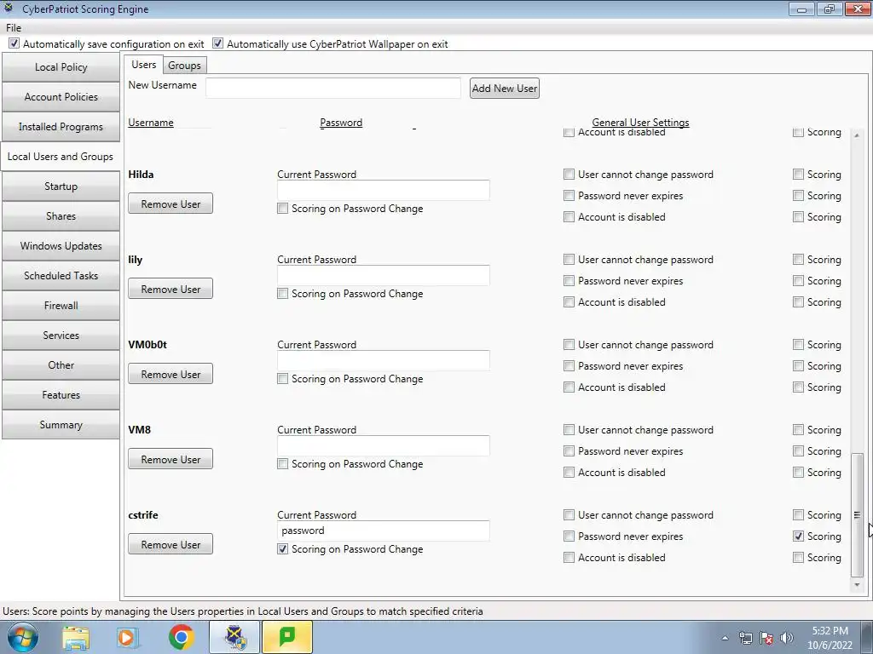Image resolution: width=873 pixels, height=654 pixels.
Task: Open the Firewall section
Action: tap(61, 306)
